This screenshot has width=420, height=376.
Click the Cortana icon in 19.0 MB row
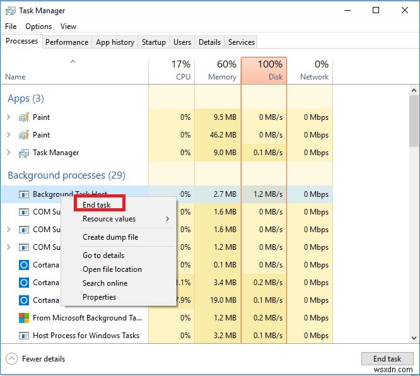click(24, 300)
